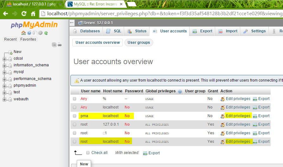
Task: Click the phpMyAdmin logo
Action: coord(34,25)
